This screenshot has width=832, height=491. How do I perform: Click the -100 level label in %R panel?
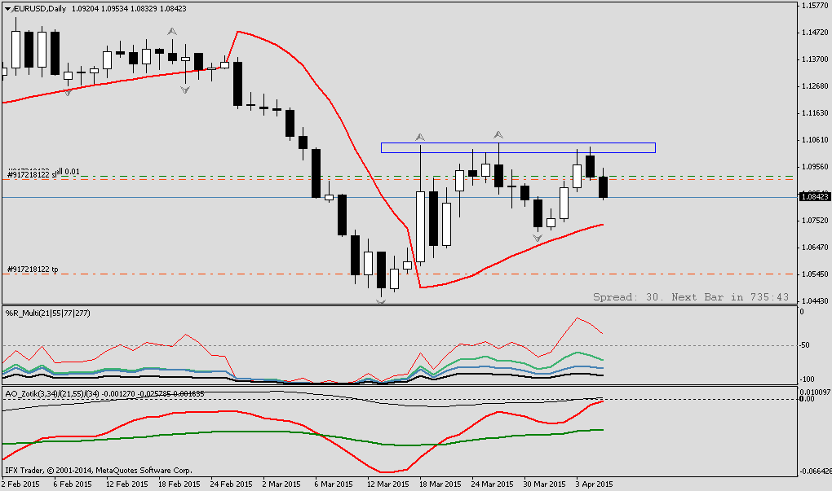tap(807, 379)
